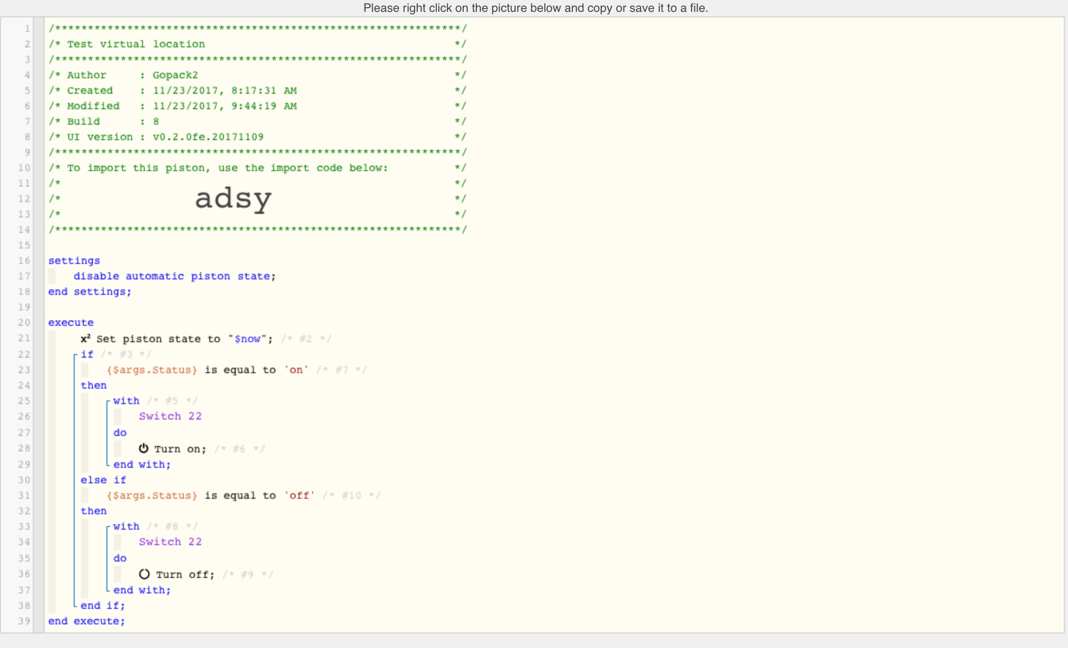Image resolution: width=1068 pixels, height=648 pixels.
Task: Collapse the first with block bracket
Action: pos(108,401)
